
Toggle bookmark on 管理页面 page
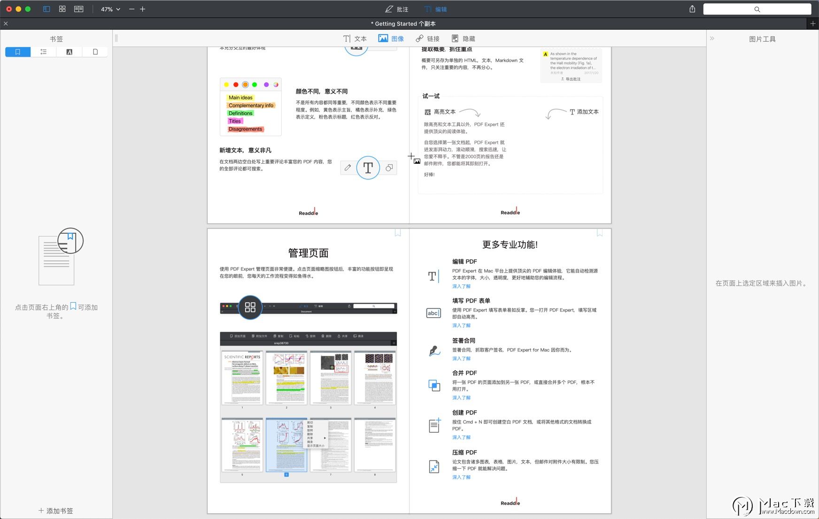click(x=398, y=233)
